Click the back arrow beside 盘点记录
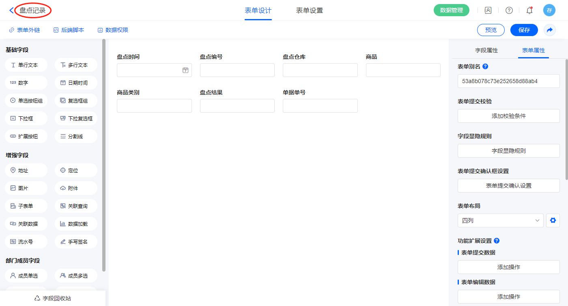This screenshot has width=568, height=306. pyautogui.click(x=11, y=11)
